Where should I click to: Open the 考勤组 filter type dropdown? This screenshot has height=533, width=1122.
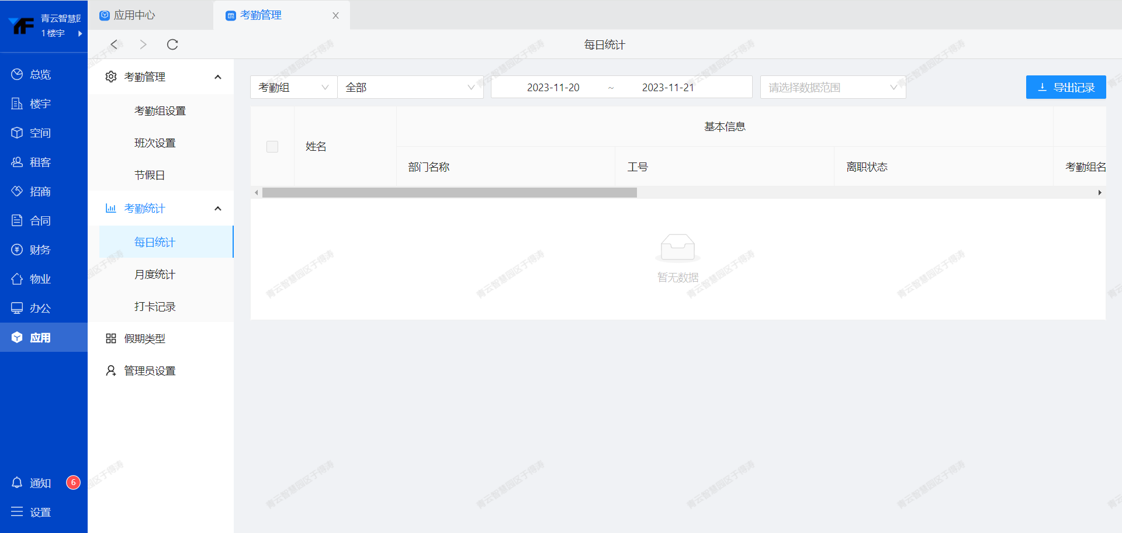tap(293, 87)
